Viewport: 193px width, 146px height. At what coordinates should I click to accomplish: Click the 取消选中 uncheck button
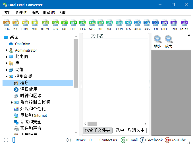coord(136,130)
